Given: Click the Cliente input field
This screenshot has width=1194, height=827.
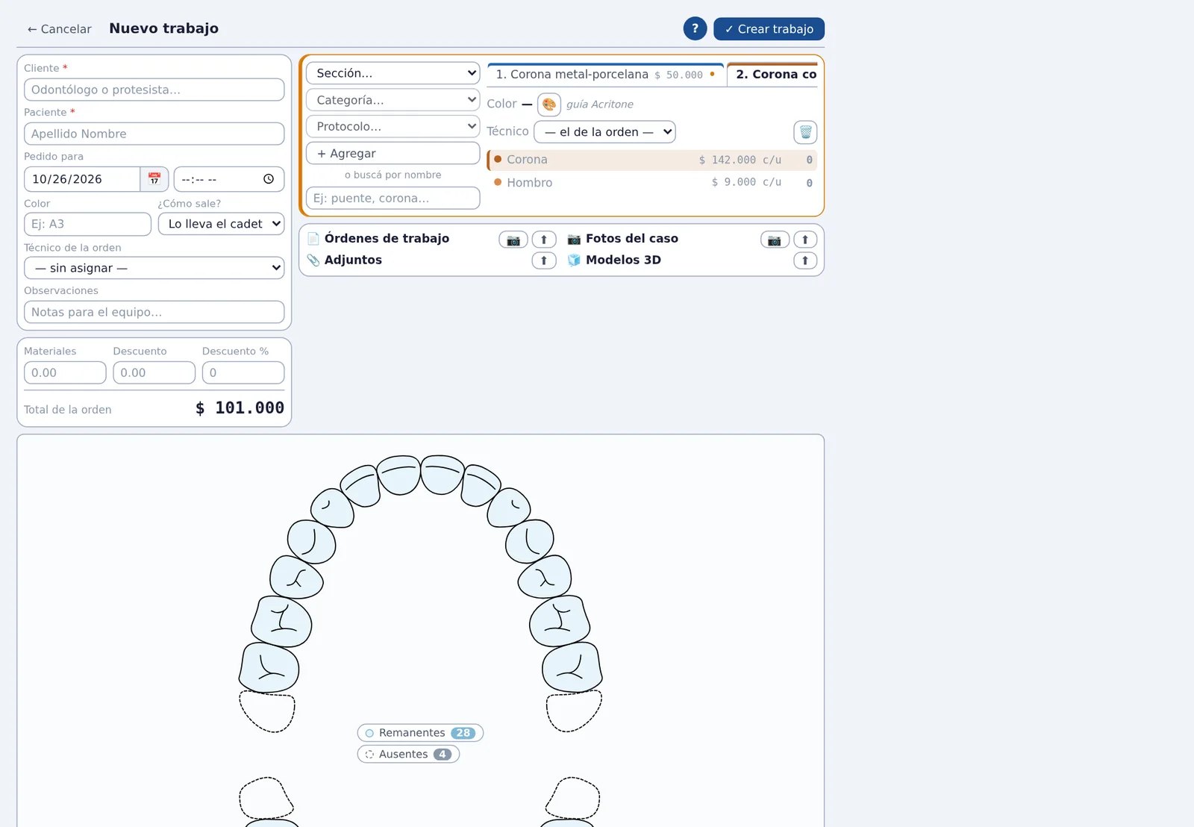Looking at the screenshot, I should (154, 90).
